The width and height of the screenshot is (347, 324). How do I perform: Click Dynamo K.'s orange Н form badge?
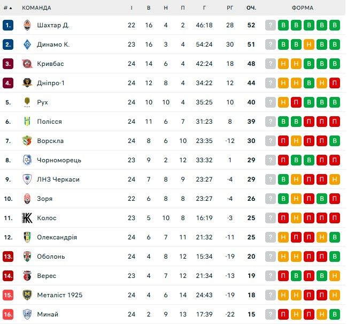tap(309, 44)
